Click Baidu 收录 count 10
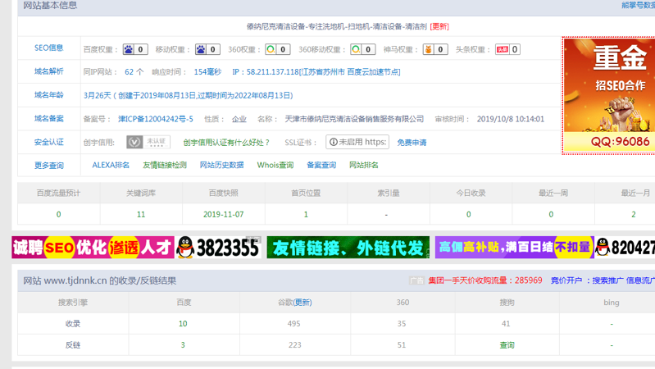Screen dimensions: 655x369 183,324
